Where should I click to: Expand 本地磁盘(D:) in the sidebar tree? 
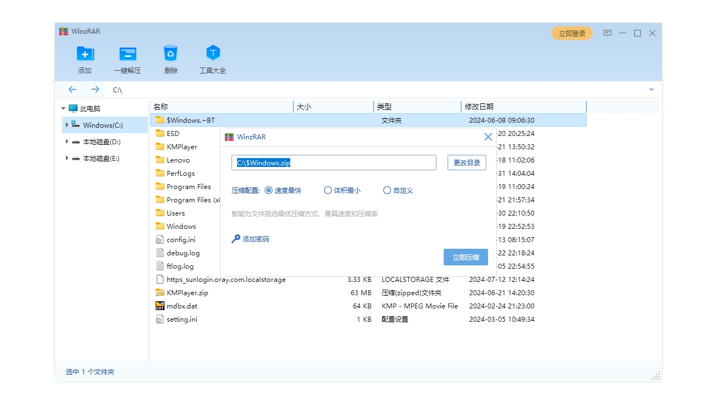click(66, 142)
